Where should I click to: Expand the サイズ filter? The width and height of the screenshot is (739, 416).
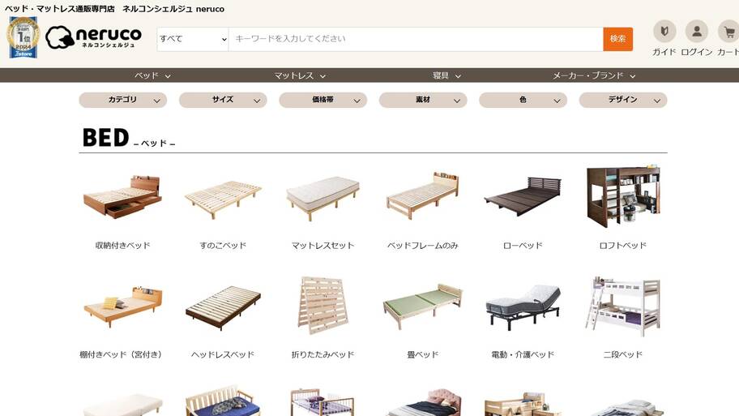click(x=223, y=100)
